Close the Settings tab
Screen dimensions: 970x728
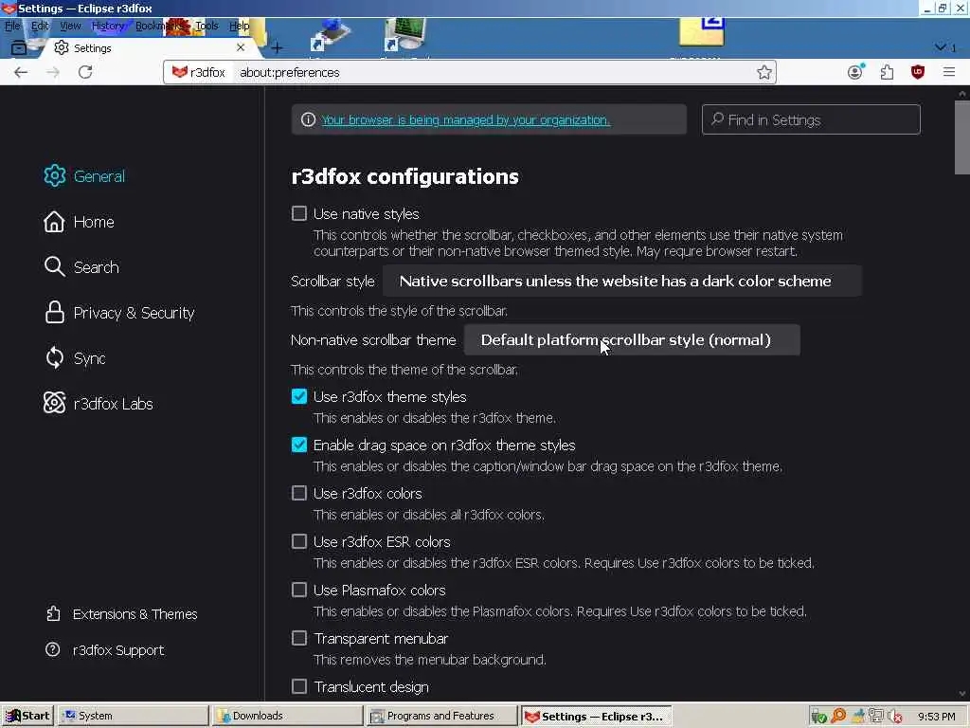coord(241,47)
